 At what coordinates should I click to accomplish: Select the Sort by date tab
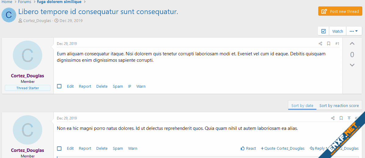[x=302, y=105]
